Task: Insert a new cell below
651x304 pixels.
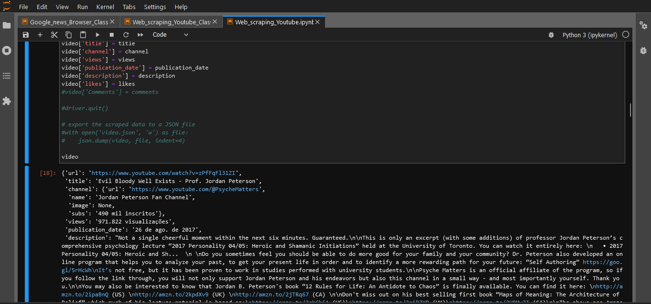Action: click(40, 34)
